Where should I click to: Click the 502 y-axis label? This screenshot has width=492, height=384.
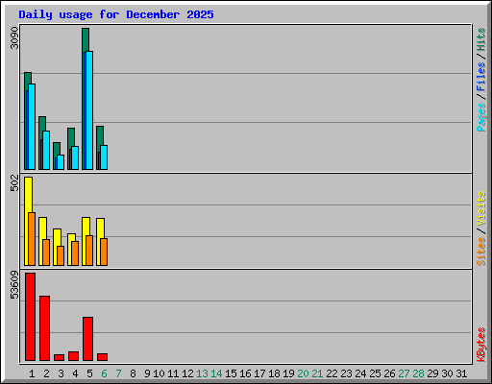(14, 182)
